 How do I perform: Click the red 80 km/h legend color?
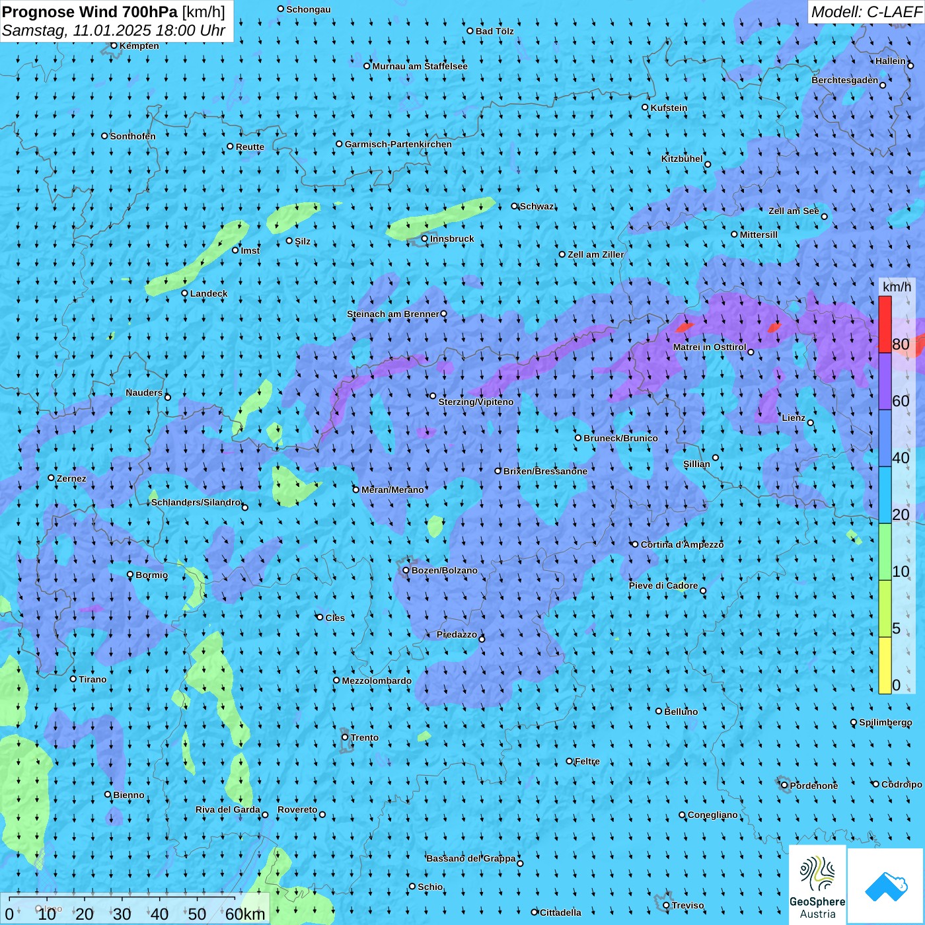coord(885,324)
